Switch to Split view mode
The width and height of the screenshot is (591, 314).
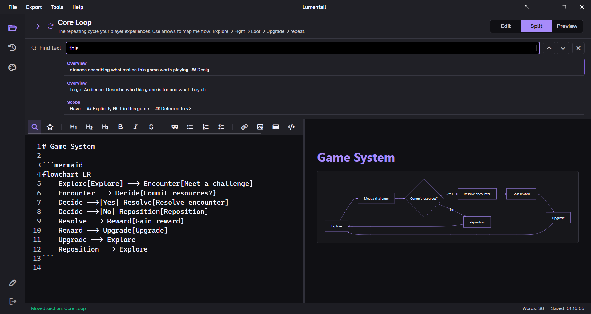(x=536, y=26)
